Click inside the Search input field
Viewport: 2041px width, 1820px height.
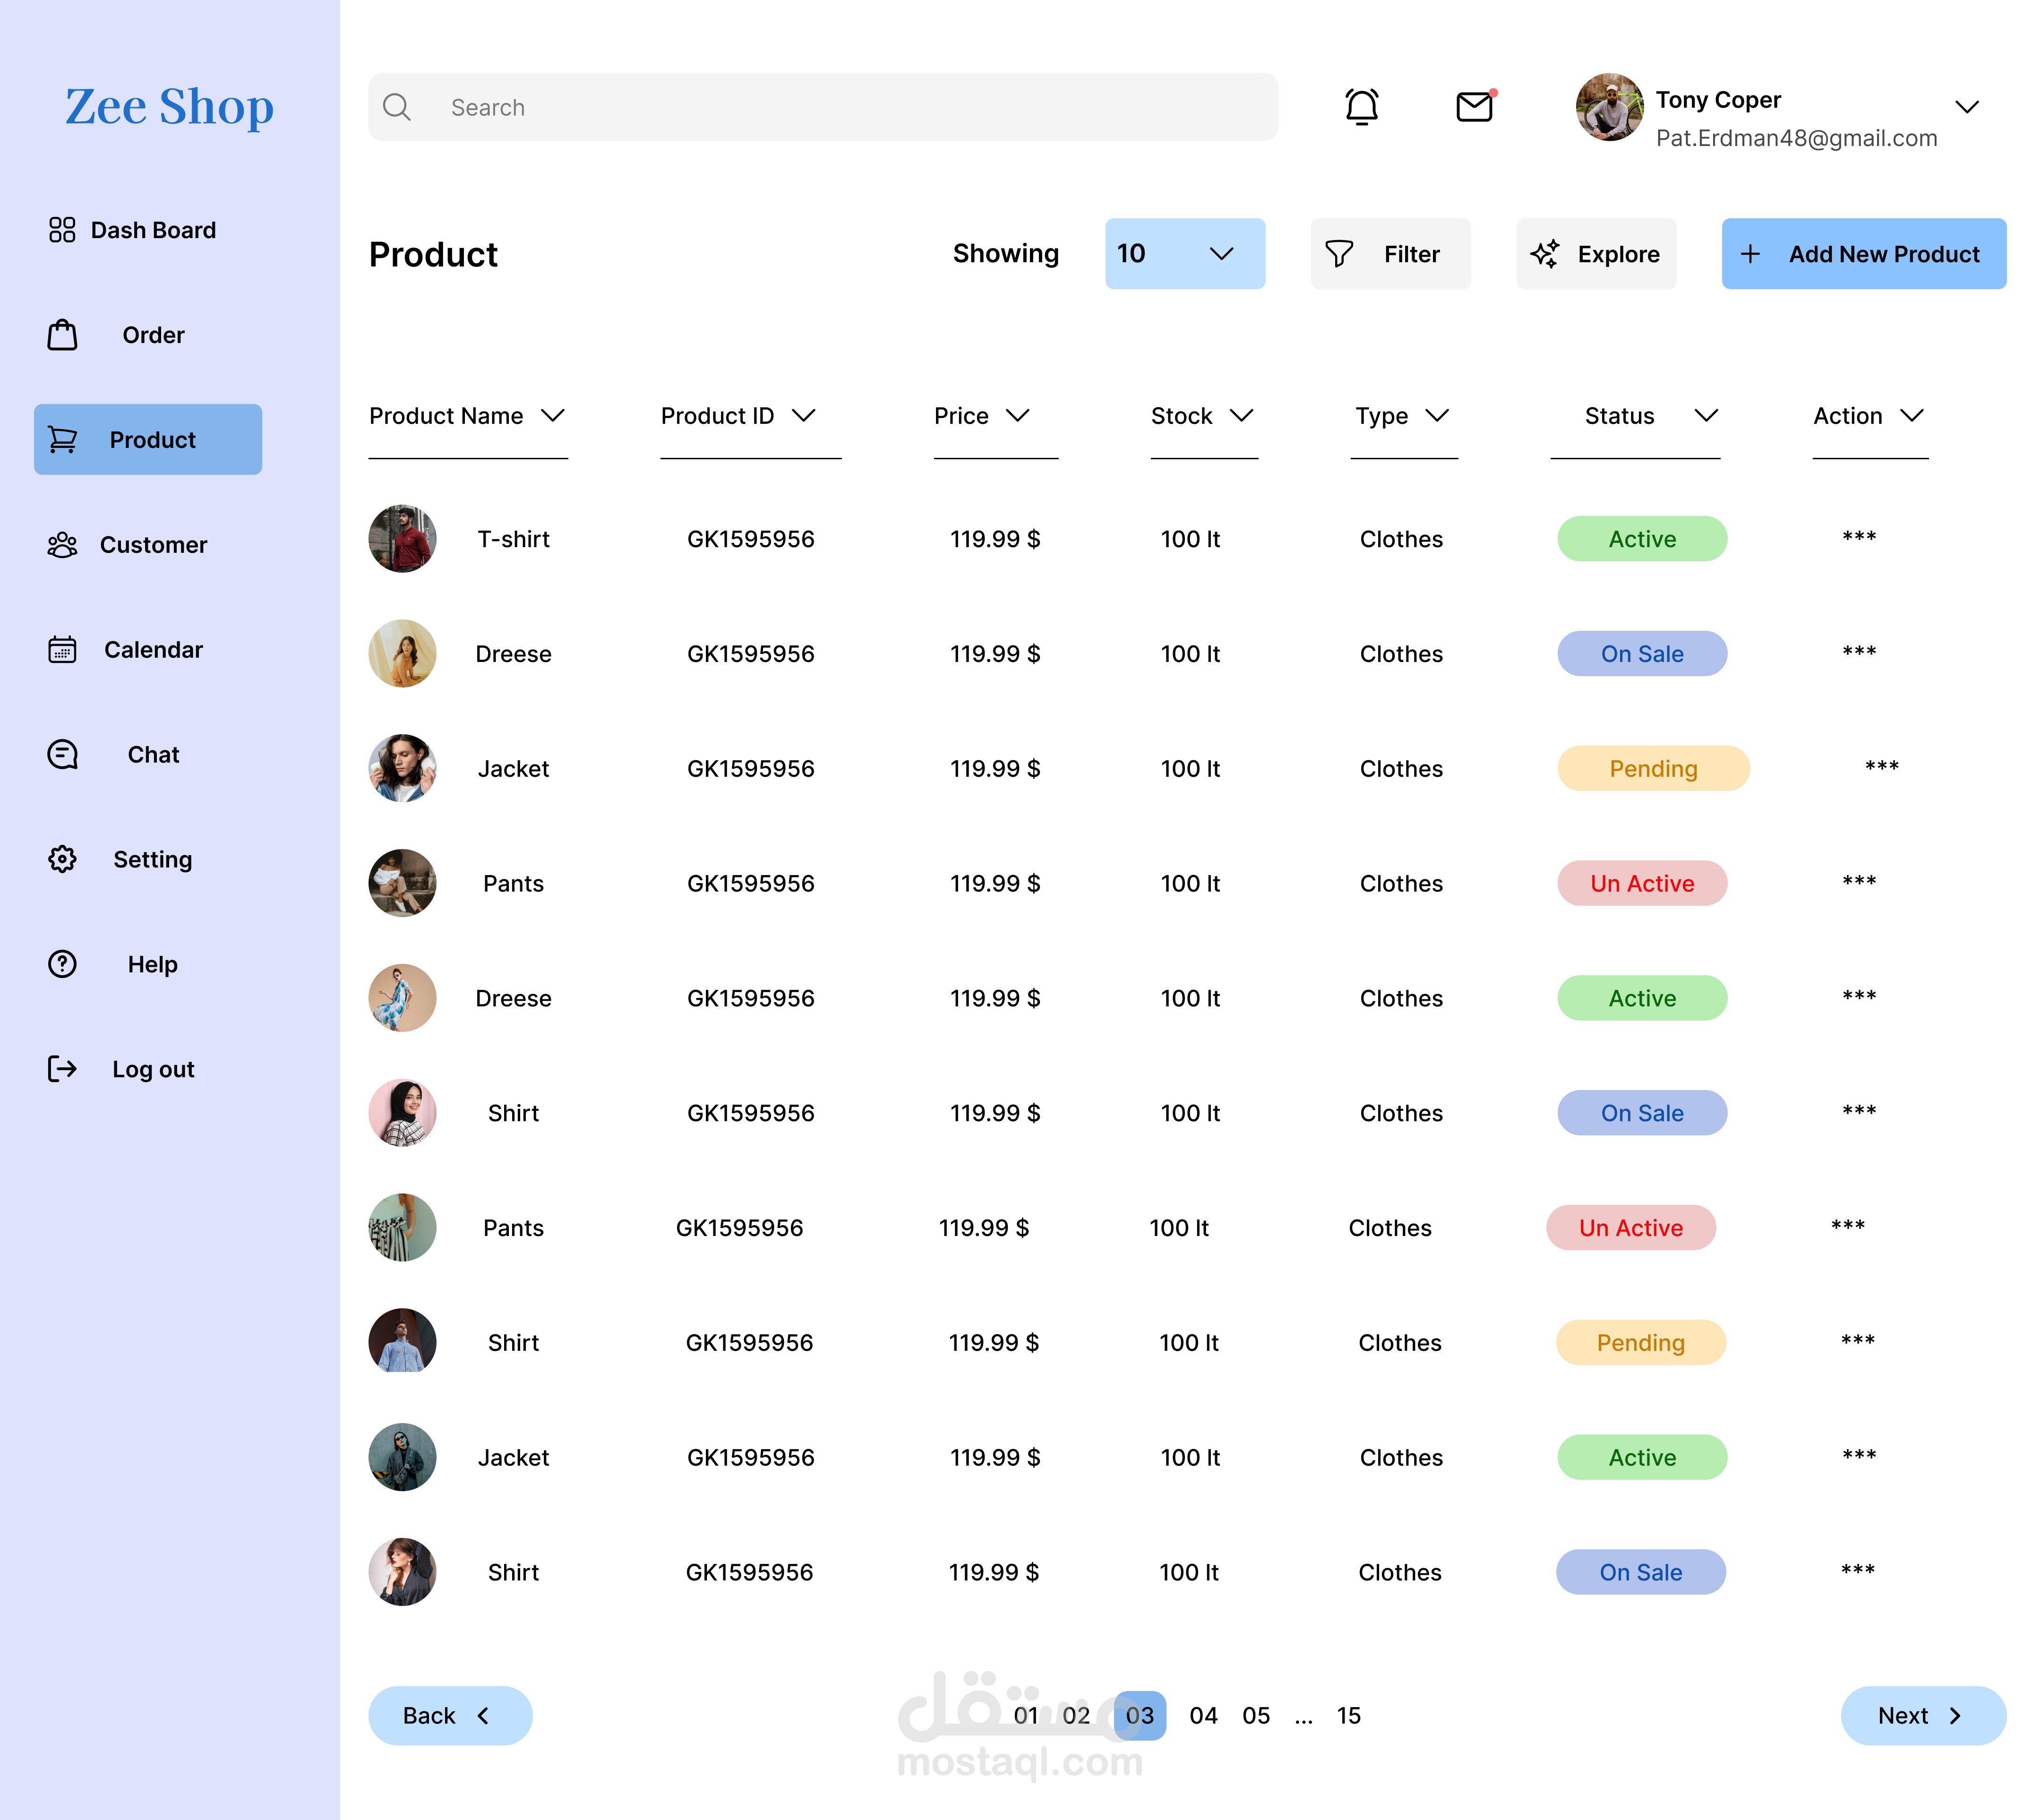click(850, 107)
